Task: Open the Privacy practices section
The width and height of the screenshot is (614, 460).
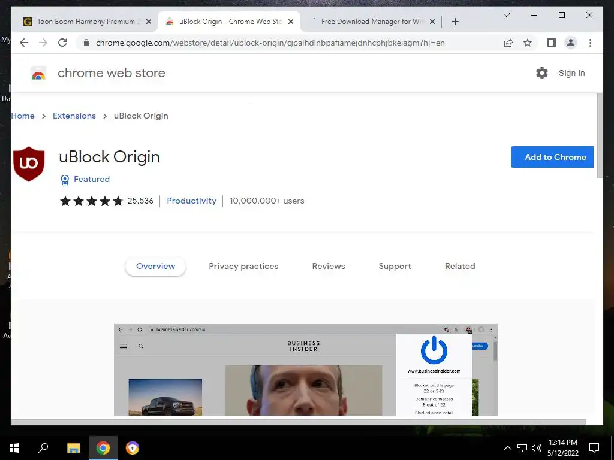Action: [243, 267]
